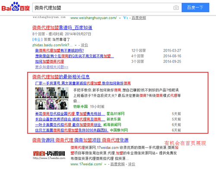
Task: Click the Baidu logo
Action: 16,6
